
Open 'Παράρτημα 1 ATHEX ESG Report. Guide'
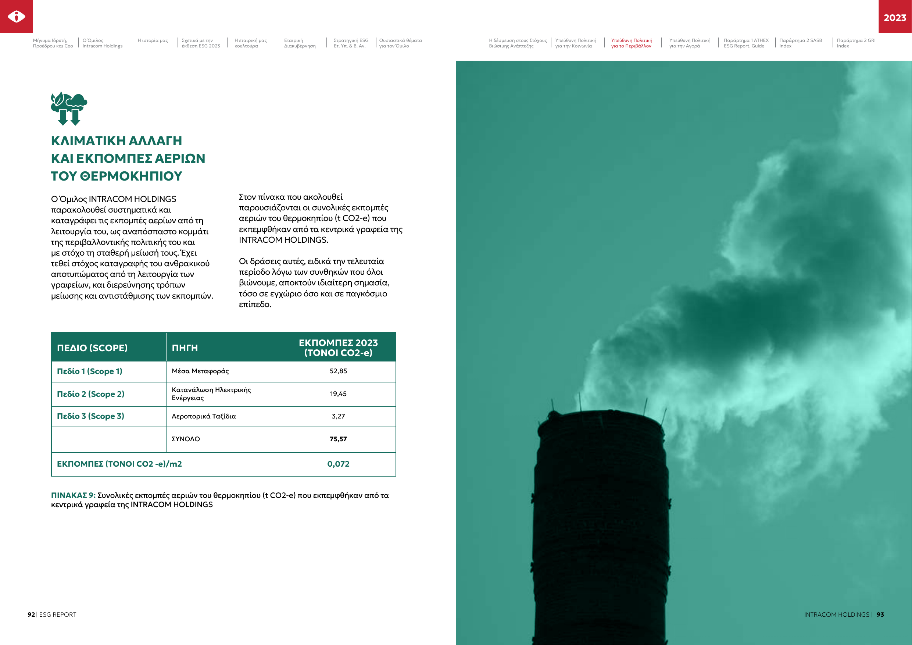coord(746,43)
